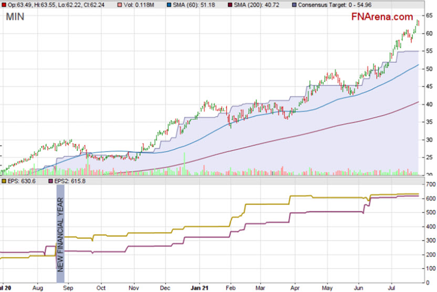Click the NEW FINANCIAL YEAR marker band
This screenshot has height=292, width=437.
point(60,233)
